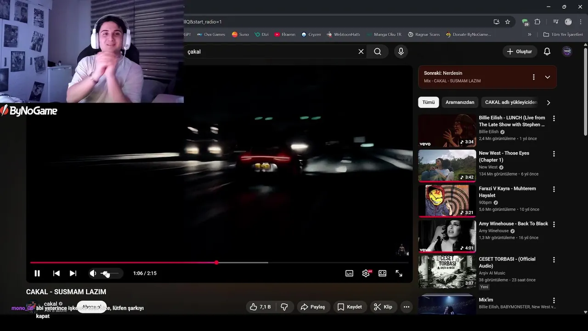Image resolution: width=588 pixels, height=331 pixels.
Task: Like the video with 7,1 B likes
Action: tap(260, 307)
